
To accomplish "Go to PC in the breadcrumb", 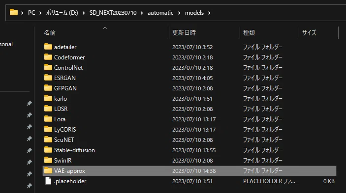I will (31, 13).
